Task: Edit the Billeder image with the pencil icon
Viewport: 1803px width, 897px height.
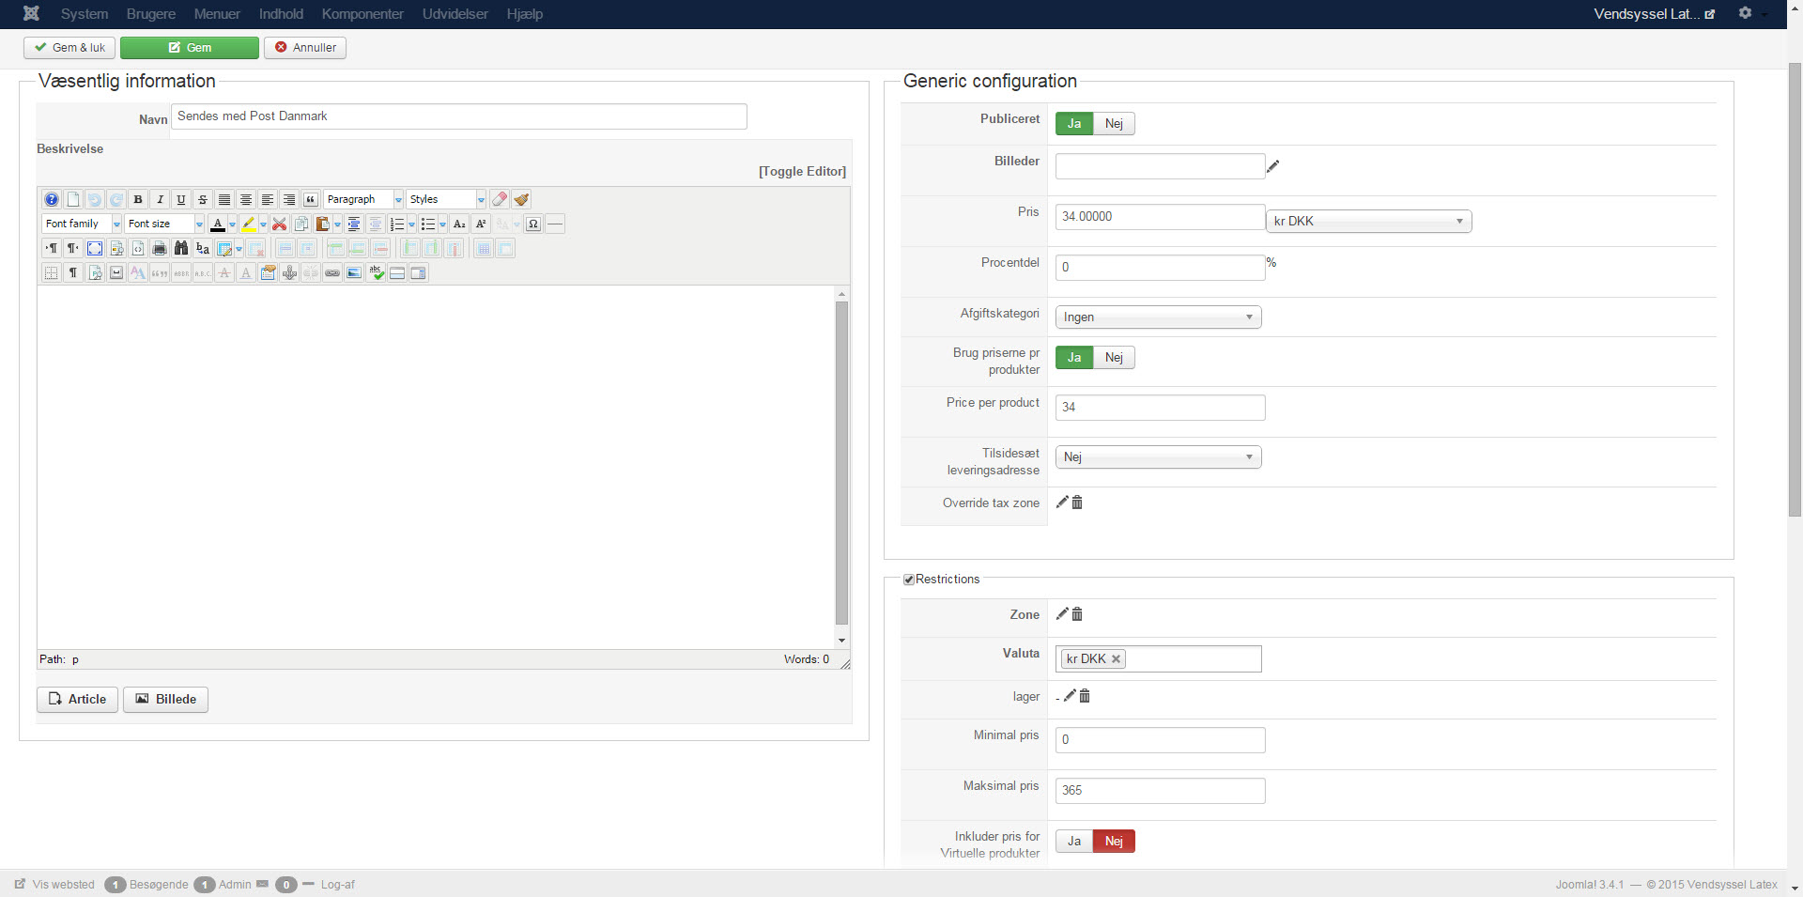Action: click(1273, 166)
